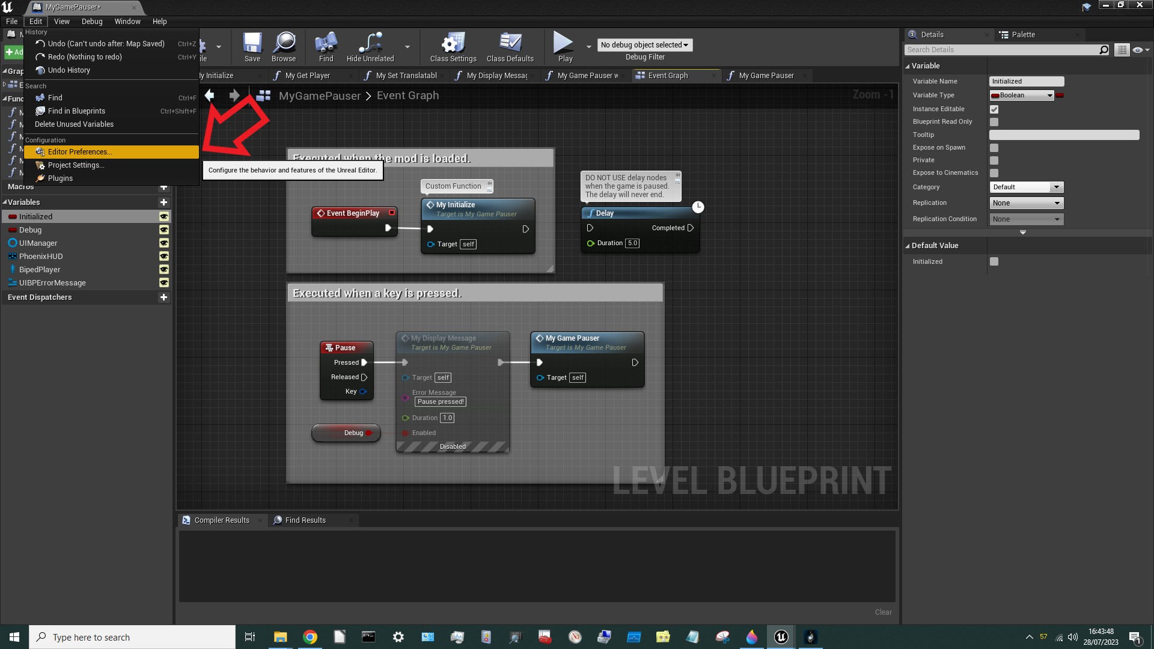Viewport: 1154px width, 649px height.
Task: Open the Windows notification center icon
Action: [x=1135, y=637]
